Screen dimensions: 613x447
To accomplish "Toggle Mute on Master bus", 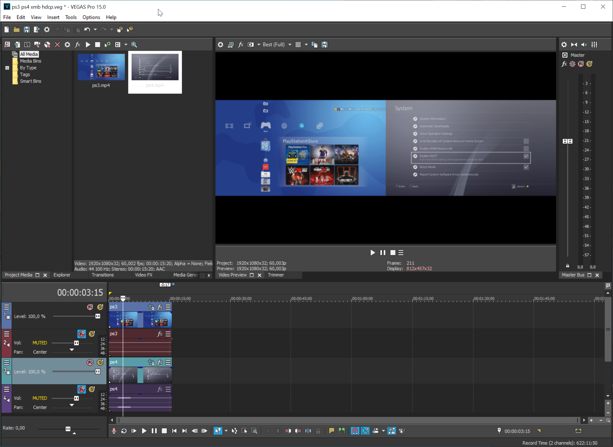I will point(581,64).
